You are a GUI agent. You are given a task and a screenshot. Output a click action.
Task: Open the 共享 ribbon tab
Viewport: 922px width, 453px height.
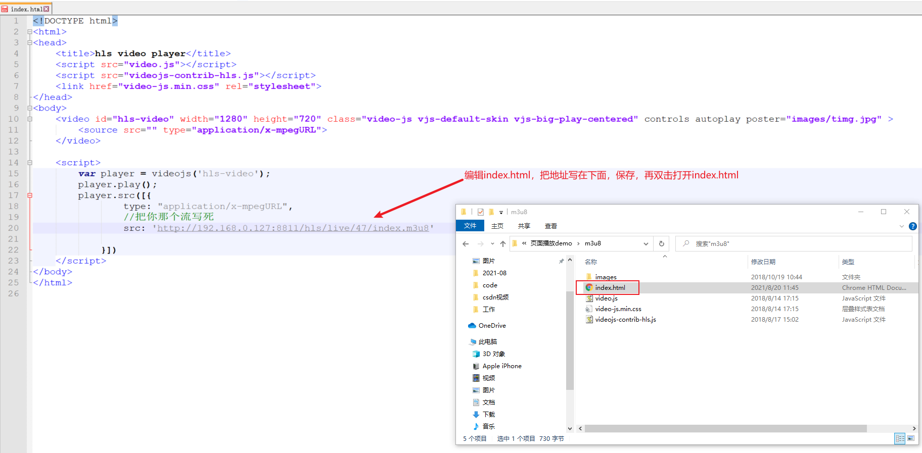[524, 226]
